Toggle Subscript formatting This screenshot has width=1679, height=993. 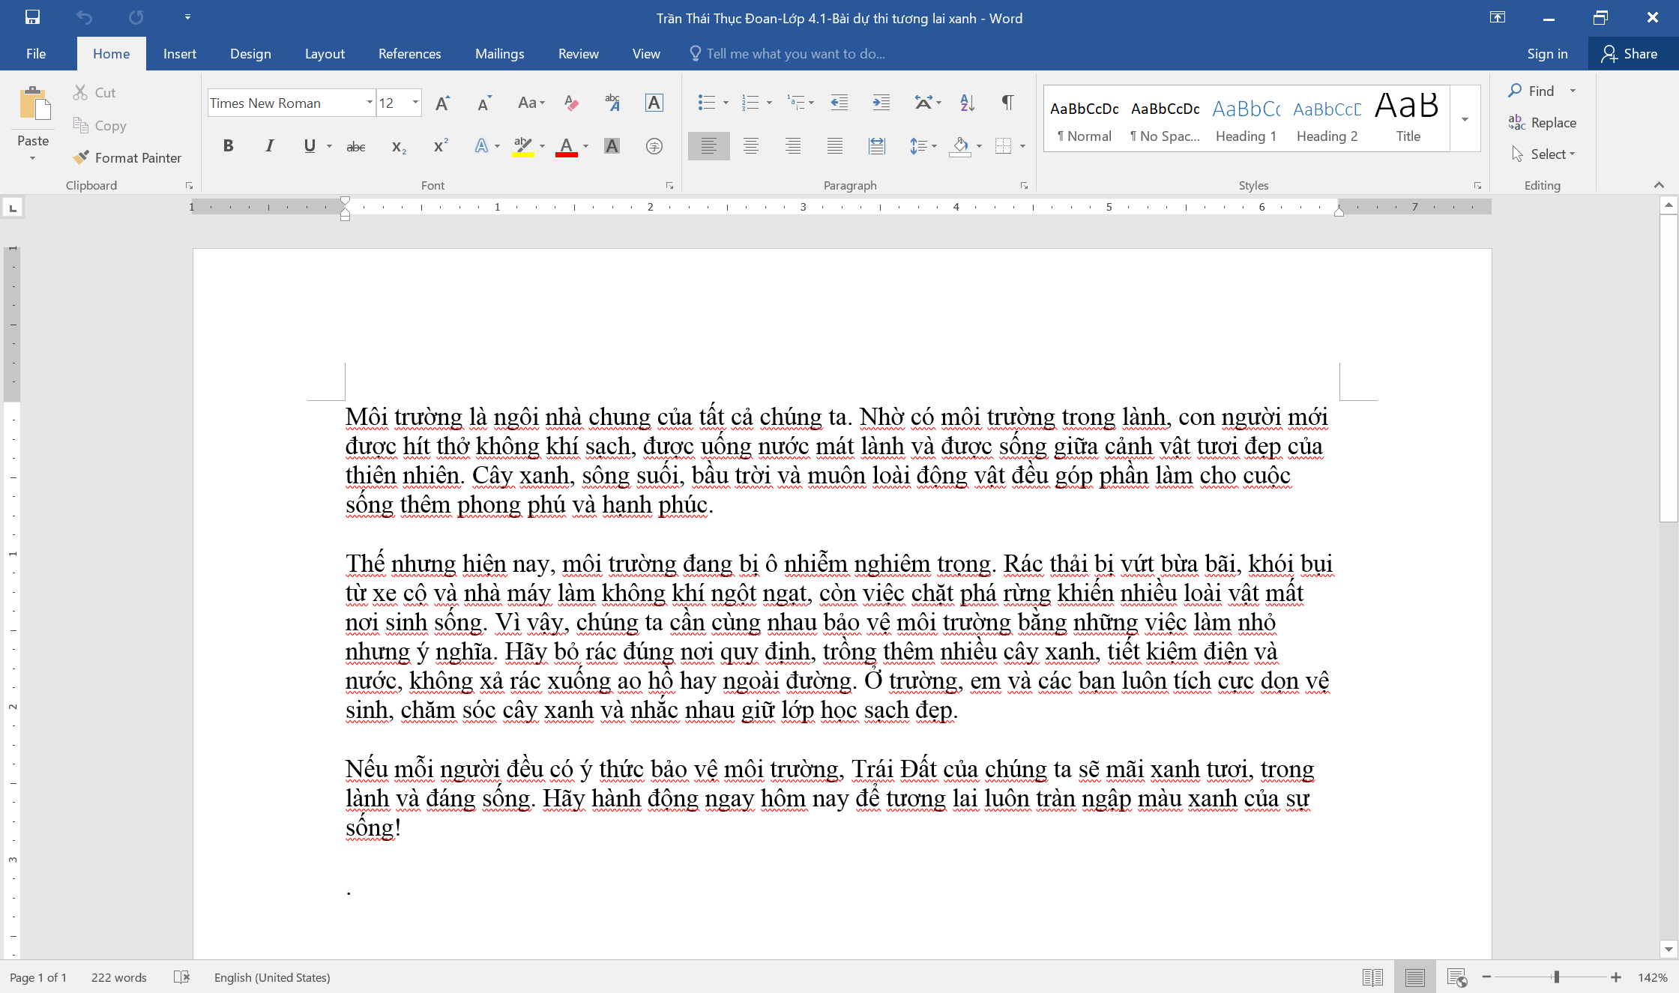tap(399, 146)
